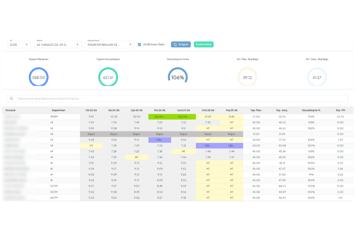The height and width of the screenshot is (239, 358).
Task: Click the Excel'e Aktar export button
Action: point(204,45)
